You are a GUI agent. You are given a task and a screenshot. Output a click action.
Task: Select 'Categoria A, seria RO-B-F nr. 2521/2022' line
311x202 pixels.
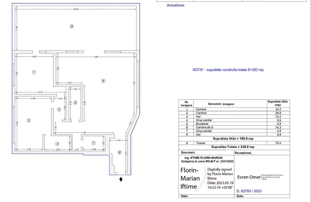click(207, 162)
